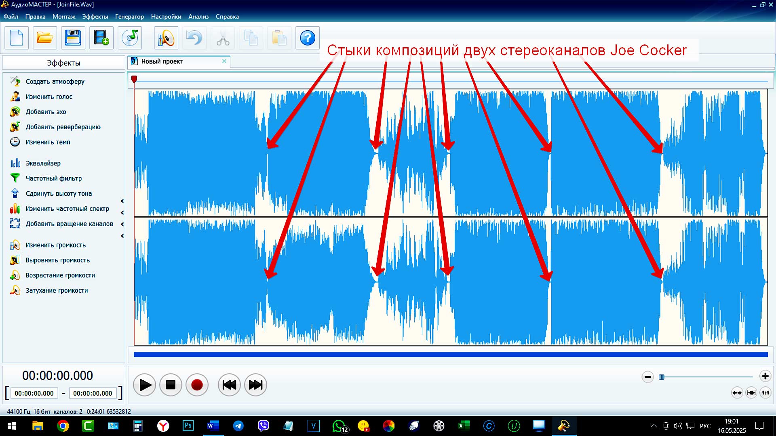This screenshot has width=776, height=436.
Task: Open the Эквалайзер effect
Action: (43, 163)
